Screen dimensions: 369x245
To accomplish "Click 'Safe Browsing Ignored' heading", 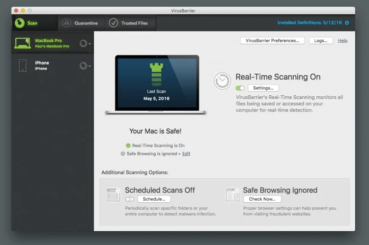I will pyautogui.click(x=280, y=190).
